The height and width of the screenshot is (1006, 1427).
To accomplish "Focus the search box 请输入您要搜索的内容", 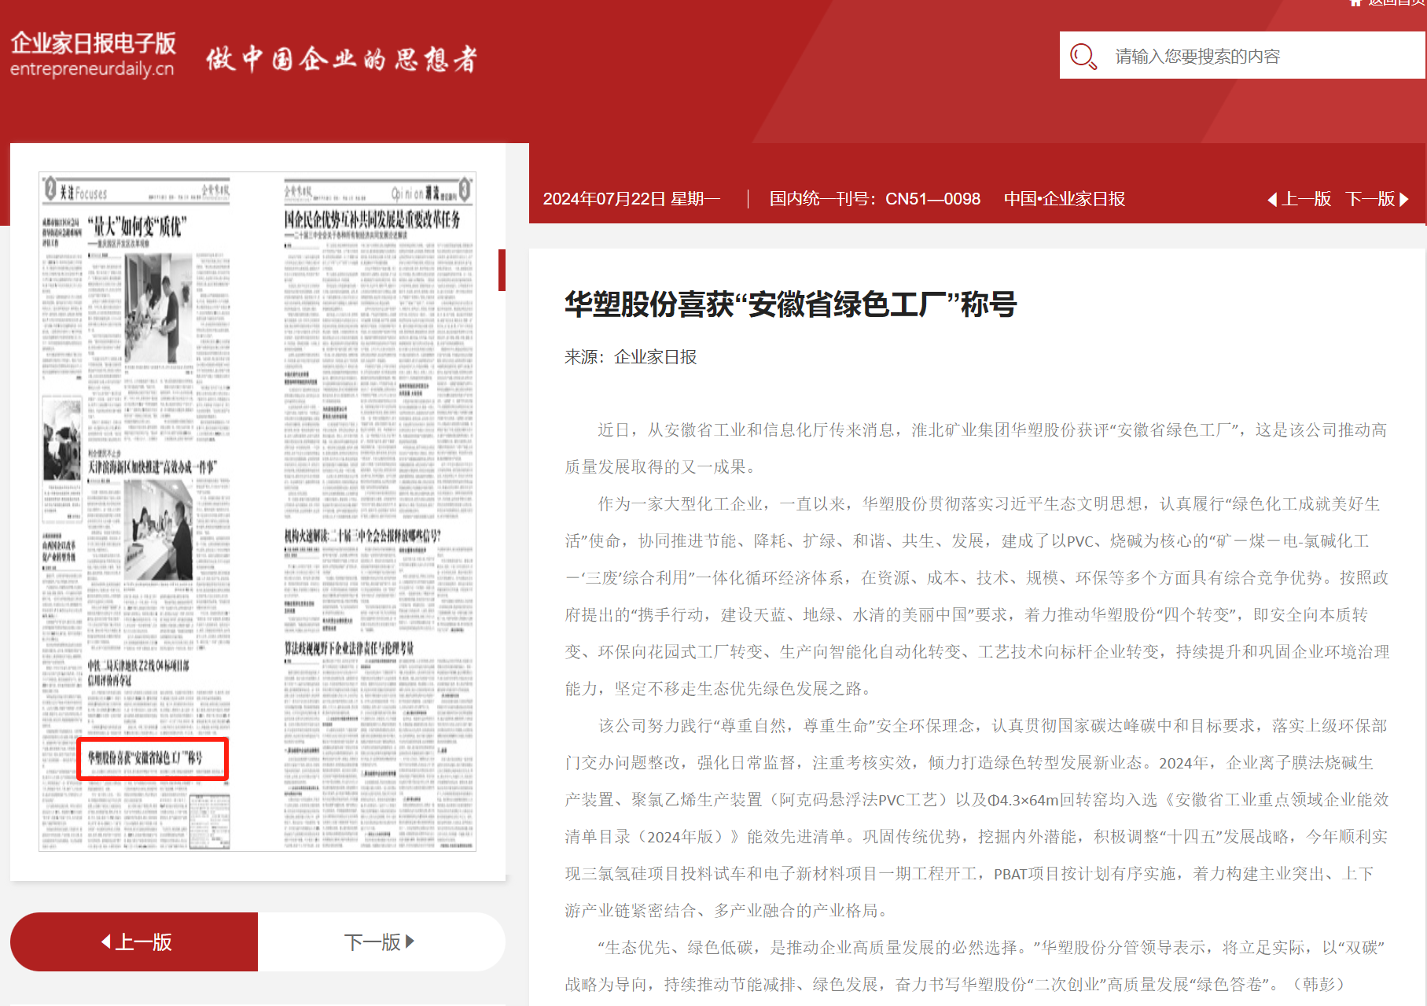I will 1258,56.
